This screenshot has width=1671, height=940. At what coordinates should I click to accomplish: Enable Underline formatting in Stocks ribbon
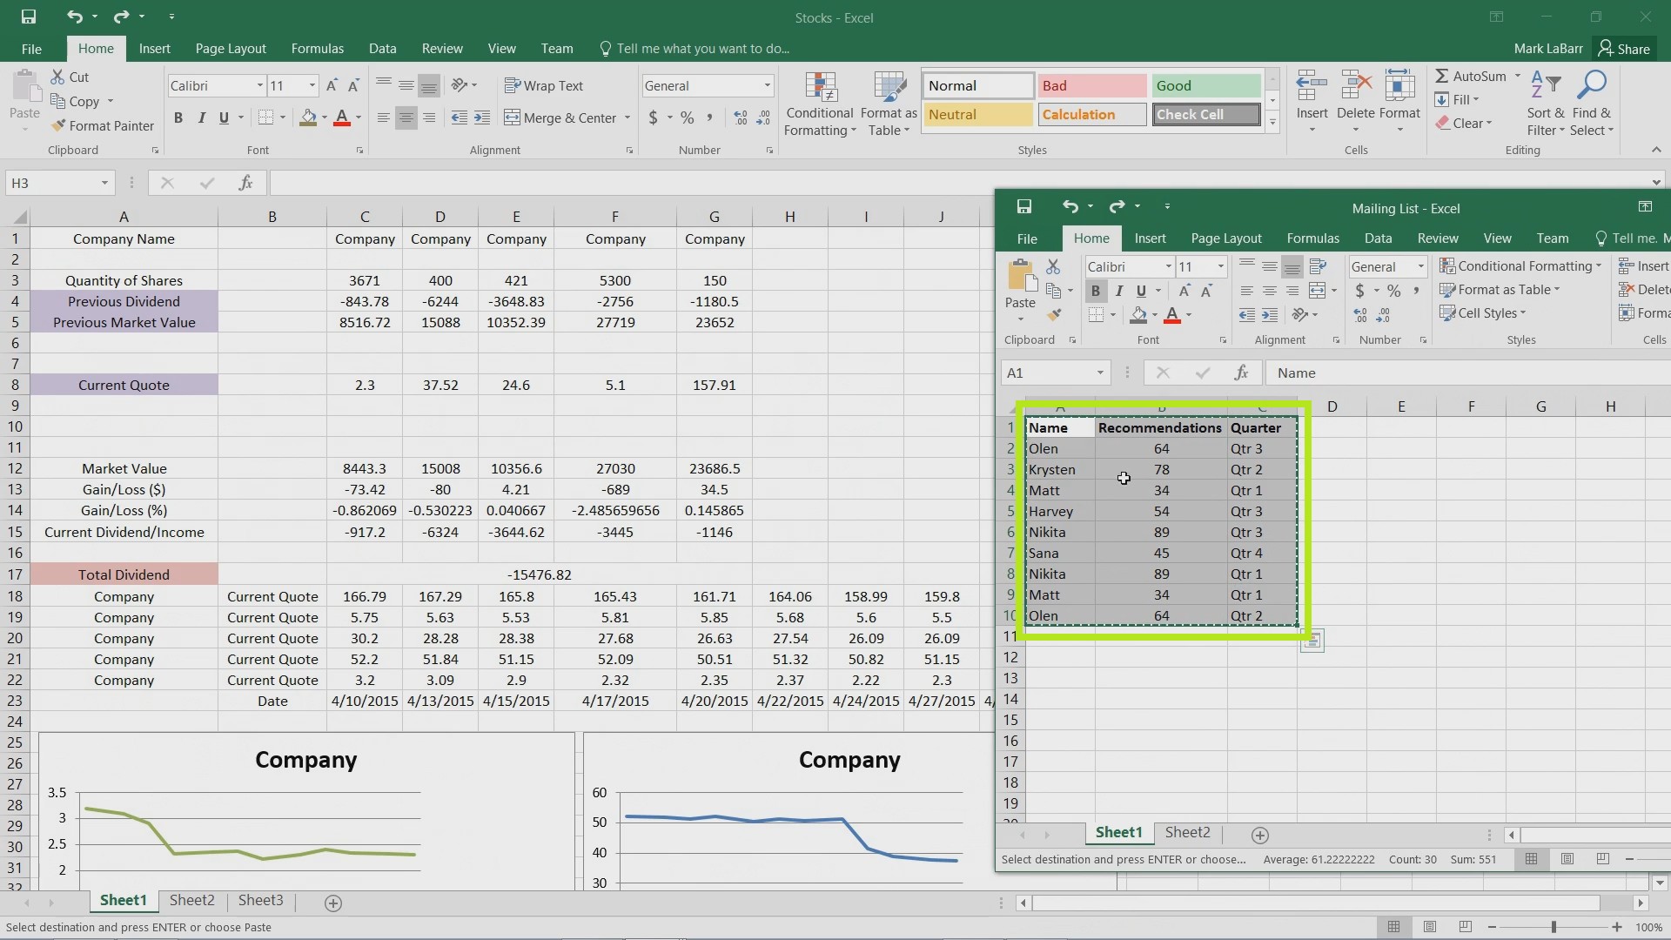pos(224,118)
